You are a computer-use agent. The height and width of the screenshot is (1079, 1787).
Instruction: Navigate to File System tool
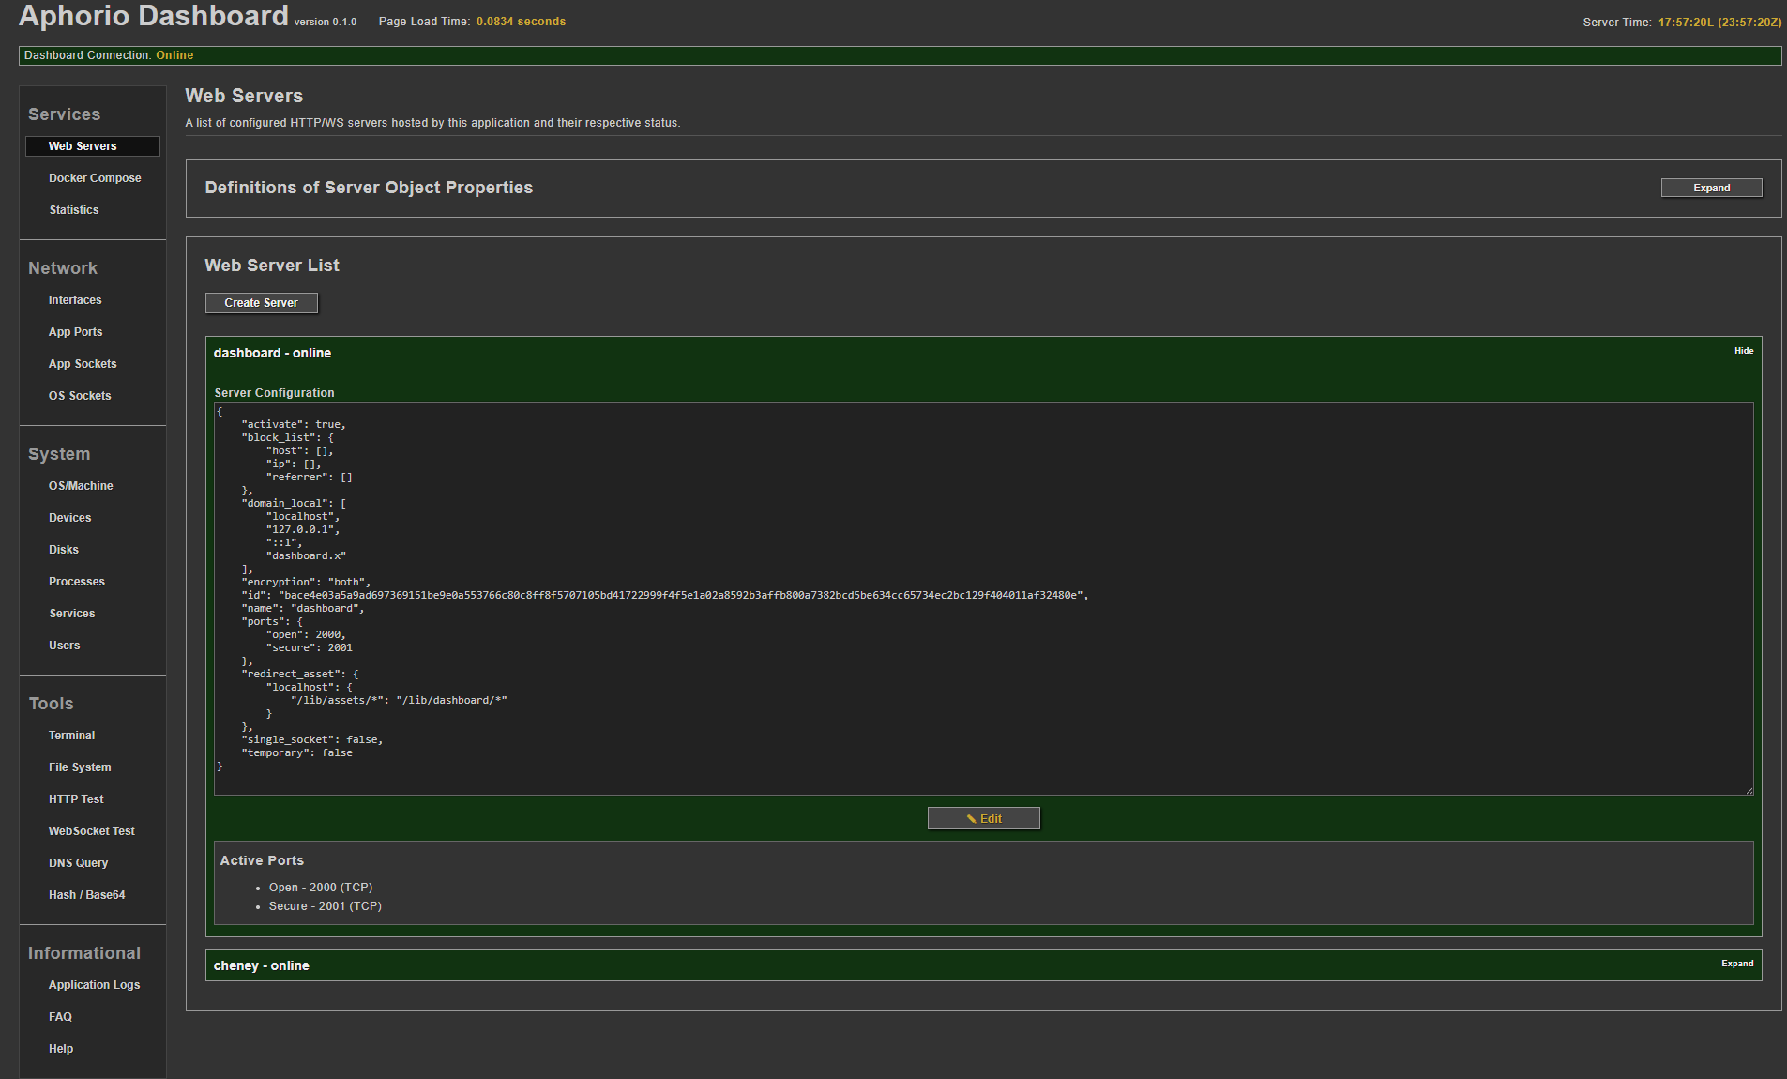[80, 767]
